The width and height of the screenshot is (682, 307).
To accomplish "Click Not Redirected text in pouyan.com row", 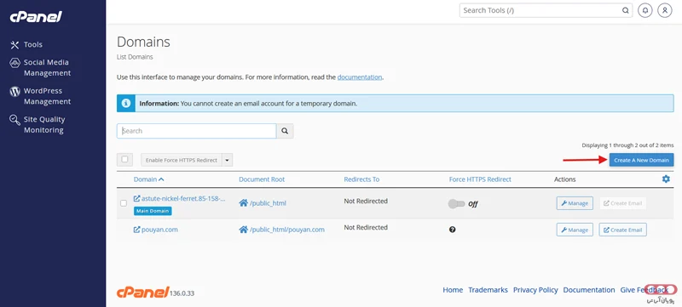I will click(x=366, y=227).
